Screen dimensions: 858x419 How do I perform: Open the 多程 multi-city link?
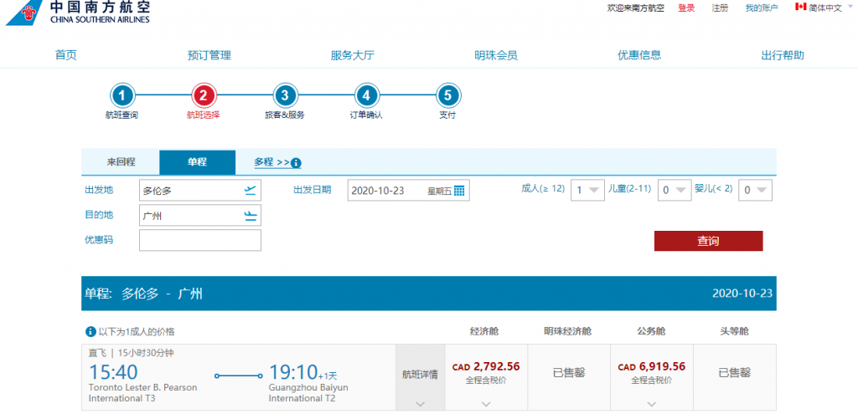click(x=271, y=162)
